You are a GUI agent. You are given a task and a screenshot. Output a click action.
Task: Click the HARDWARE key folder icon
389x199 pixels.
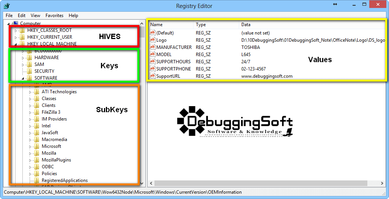[30, 58]
